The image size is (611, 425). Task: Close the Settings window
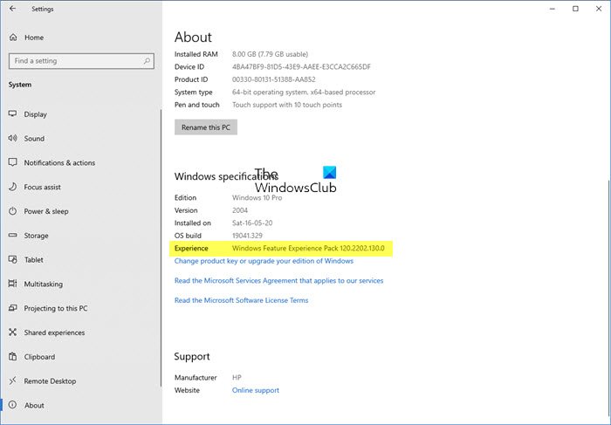pos(599,9)
